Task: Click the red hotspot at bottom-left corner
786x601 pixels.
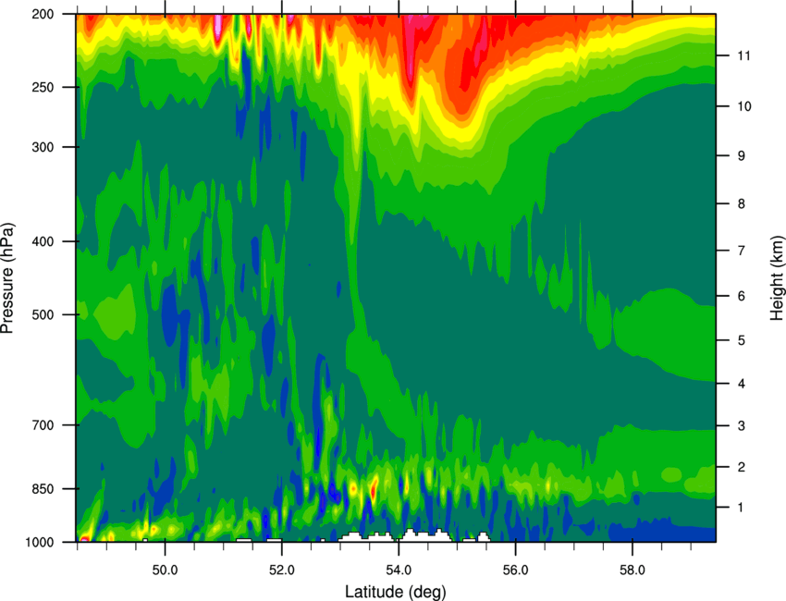Action: click(84, 539)
